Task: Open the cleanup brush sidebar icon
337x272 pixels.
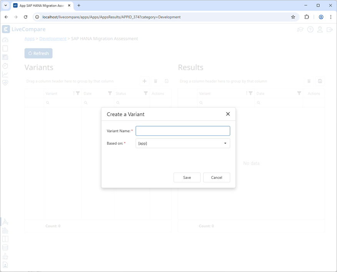Action: 5,256
